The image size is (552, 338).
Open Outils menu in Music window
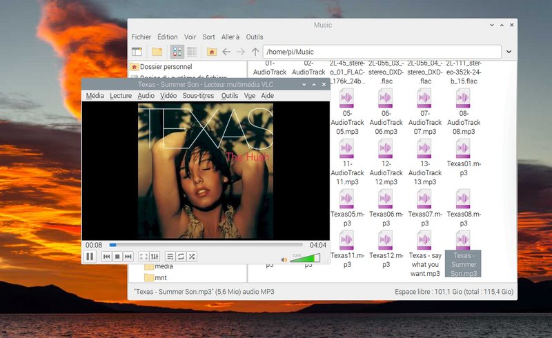tap(255, 37)
